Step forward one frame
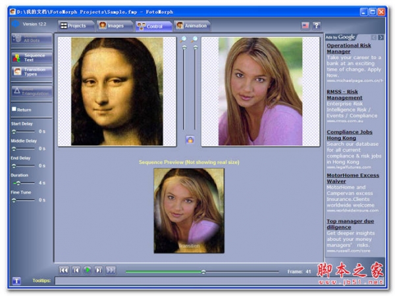395x296 pixels. pyautogui.click(x=99, y=270)
